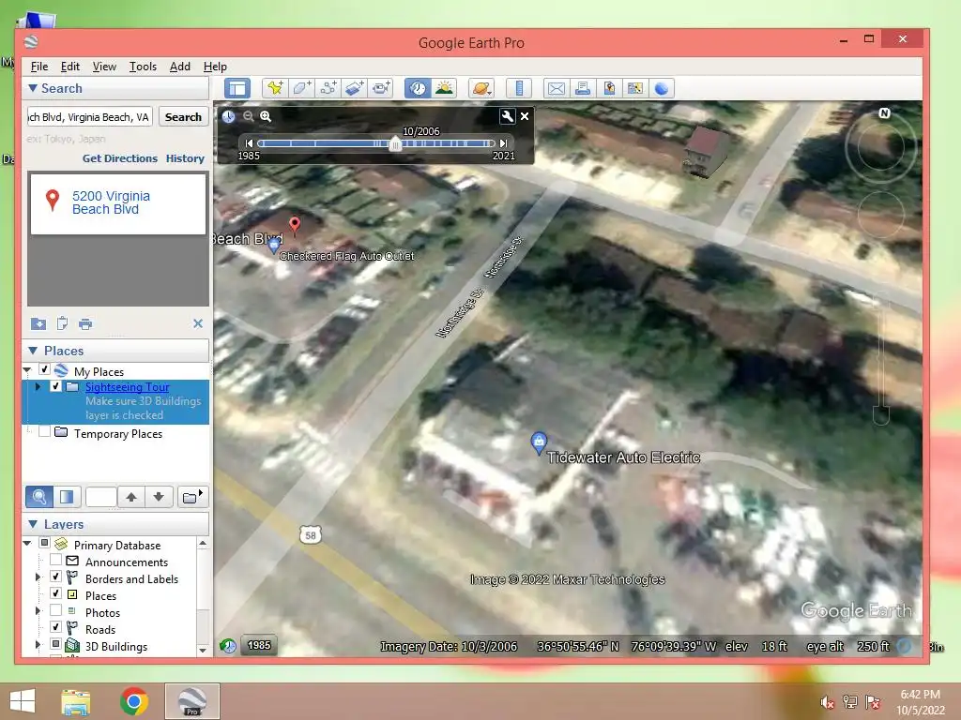Screen dimensions: 961x720
Task: Copy search results to clipboard icon
Action: [x=62, y=323]
